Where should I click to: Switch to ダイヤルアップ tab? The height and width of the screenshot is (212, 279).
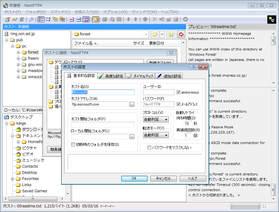click(140, 76)
